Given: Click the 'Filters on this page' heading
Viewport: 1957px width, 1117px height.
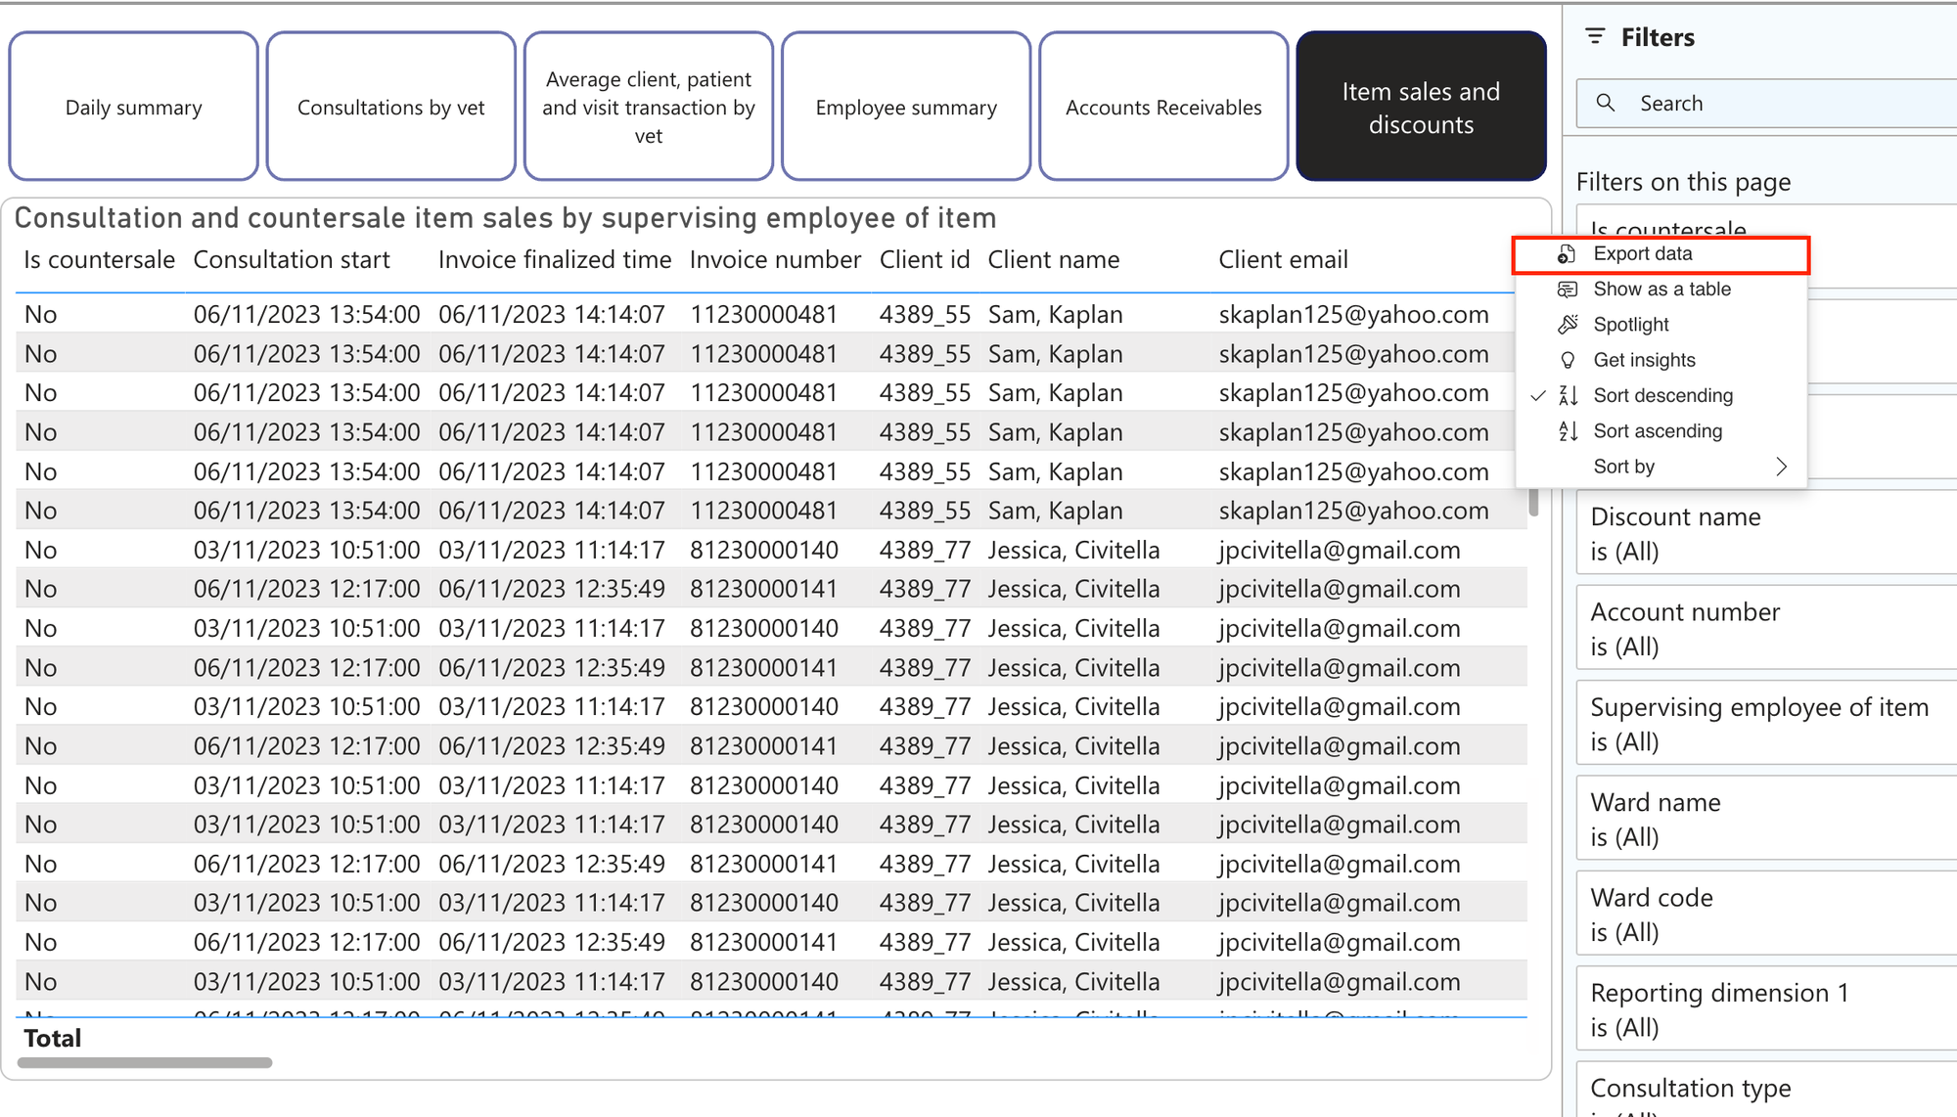Looking at the screenshot, I should 1683,182.
